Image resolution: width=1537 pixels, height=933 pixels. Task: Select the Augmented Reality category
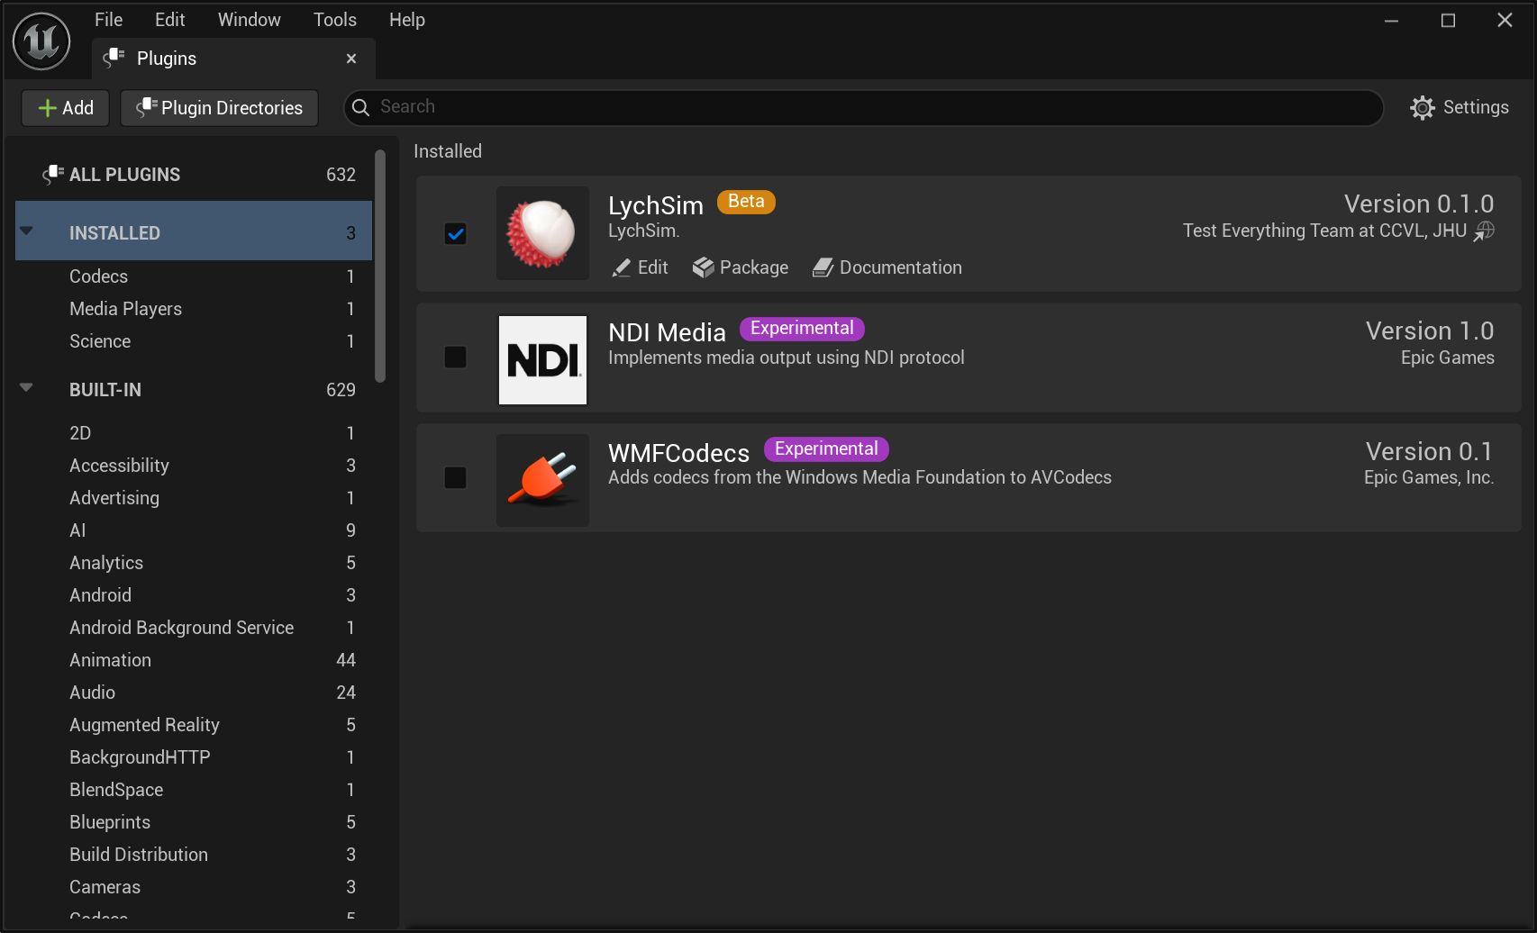pos(194,725)
